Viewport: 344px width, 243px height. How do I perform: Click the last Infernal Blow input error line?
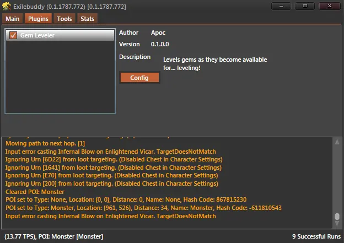tap(110, 216)
